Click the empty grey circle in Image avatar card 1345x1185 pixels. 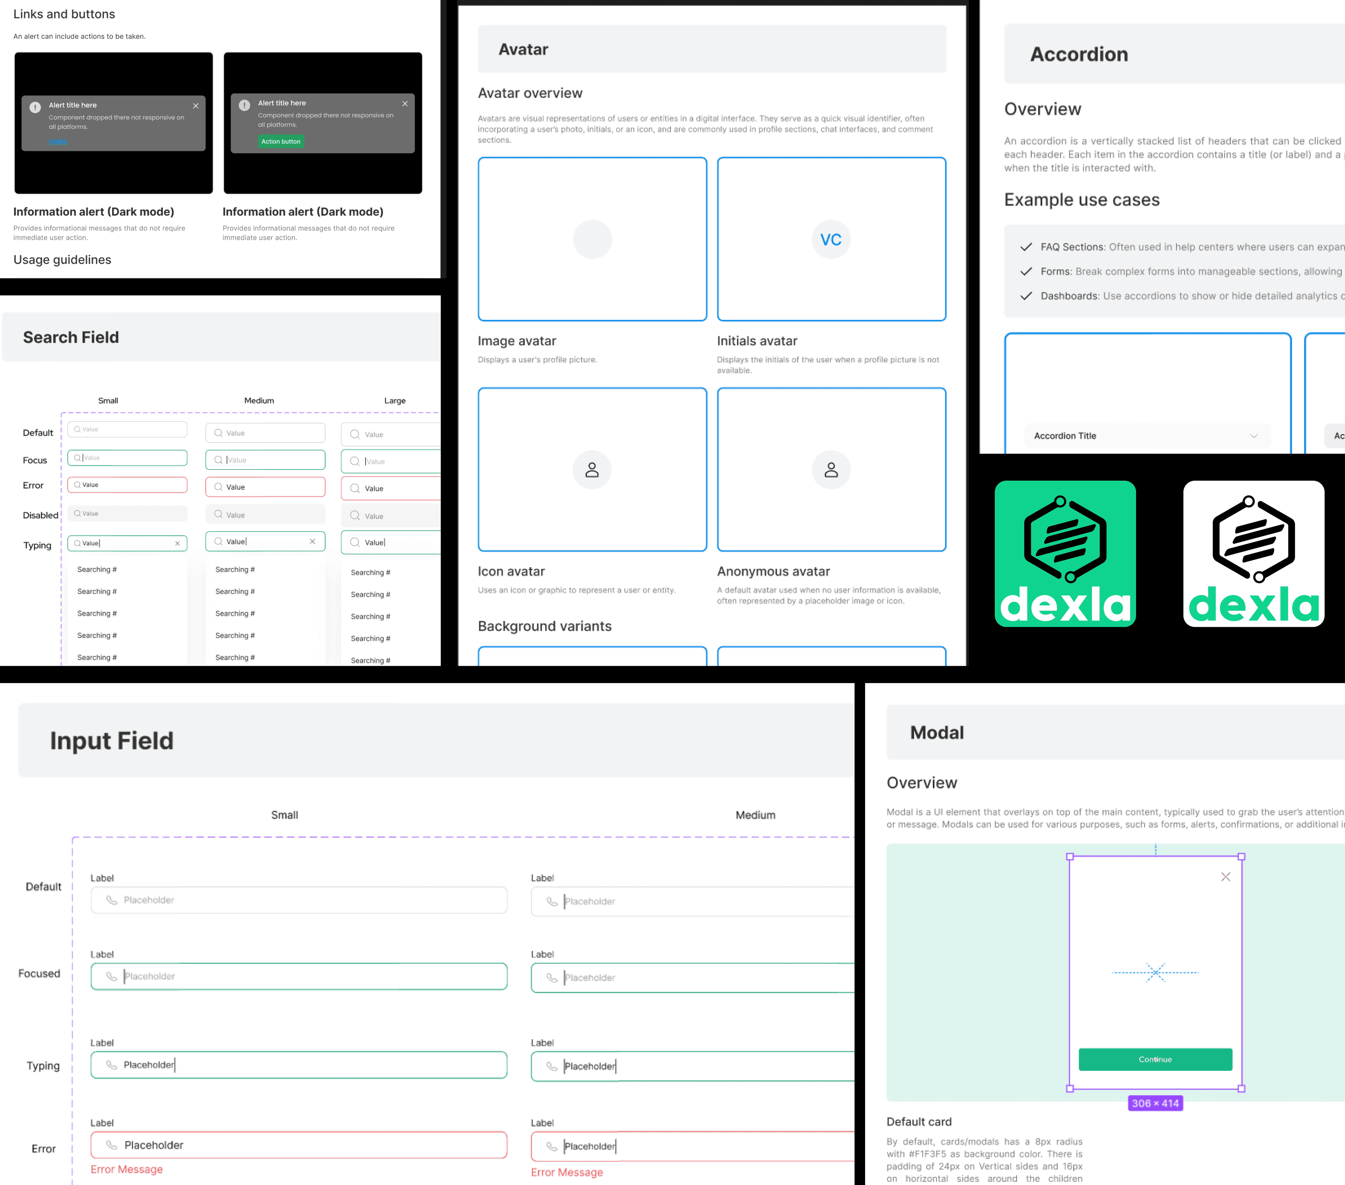[592, 240]
